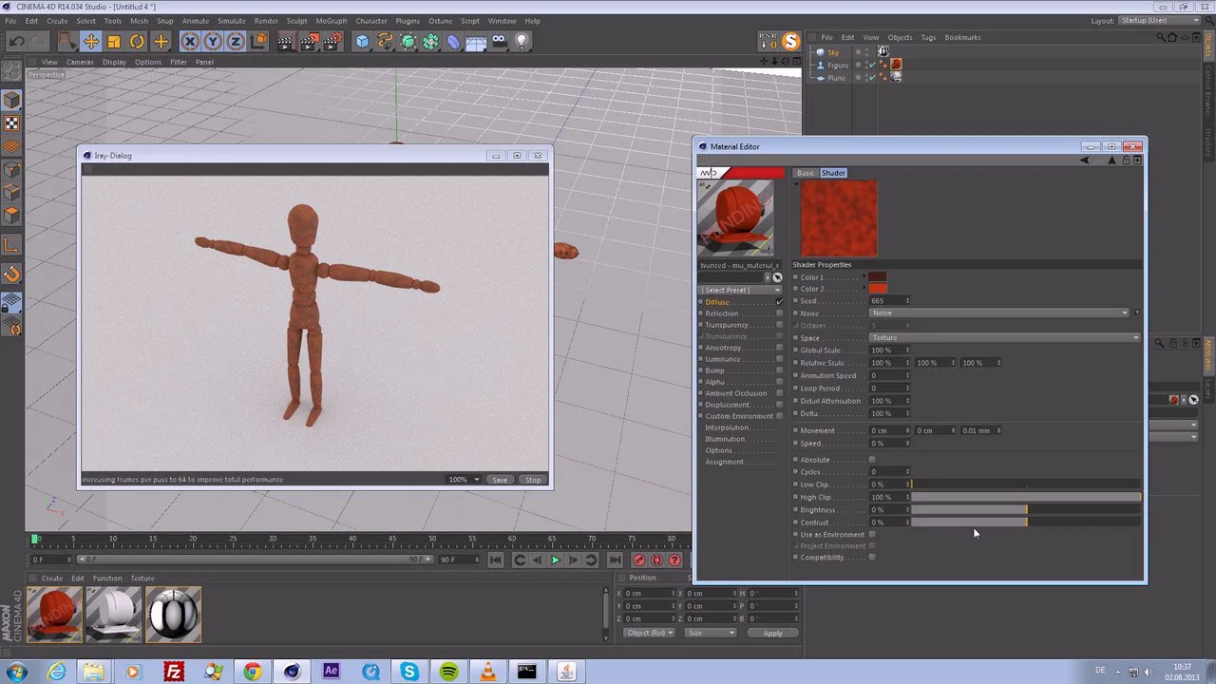Click the Apply button in coordinates panel
Viewport: 1216px width, 684px height.
pyautogui.click(x=772, y=633)
